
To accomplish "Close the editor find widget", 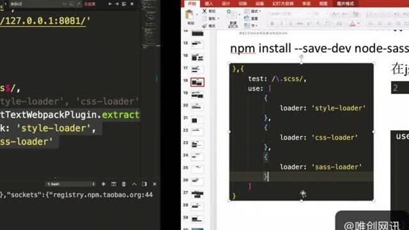I will [132, 4].
